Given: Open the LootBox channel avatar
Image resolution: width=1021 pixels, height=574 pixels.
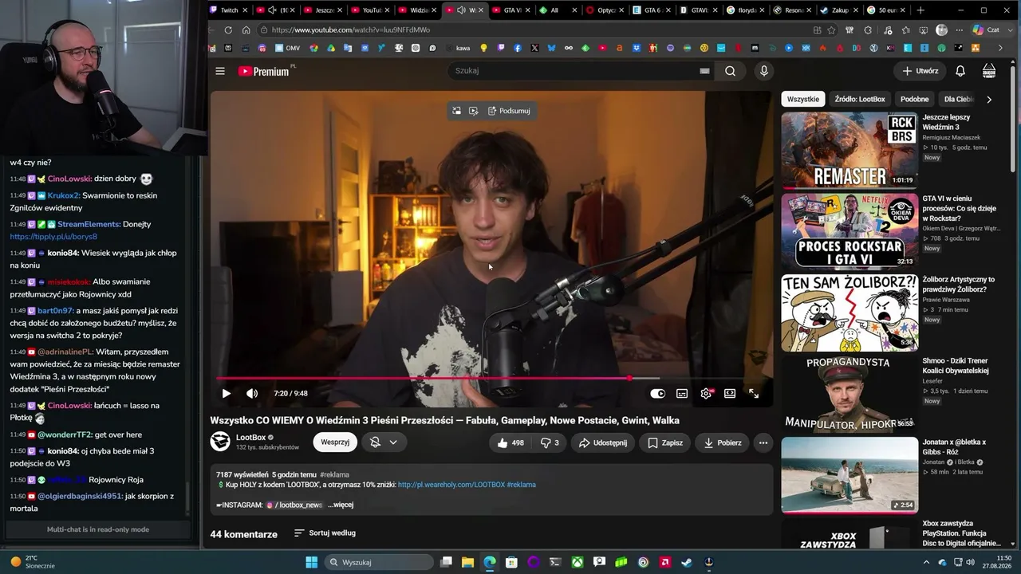Looking at the screenshot, I should coord(220,442).
